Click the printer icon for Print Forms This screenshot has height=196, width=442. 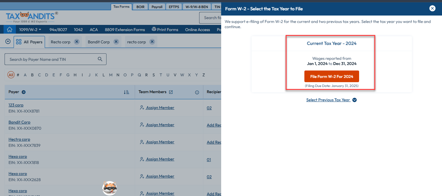(154, 29)
